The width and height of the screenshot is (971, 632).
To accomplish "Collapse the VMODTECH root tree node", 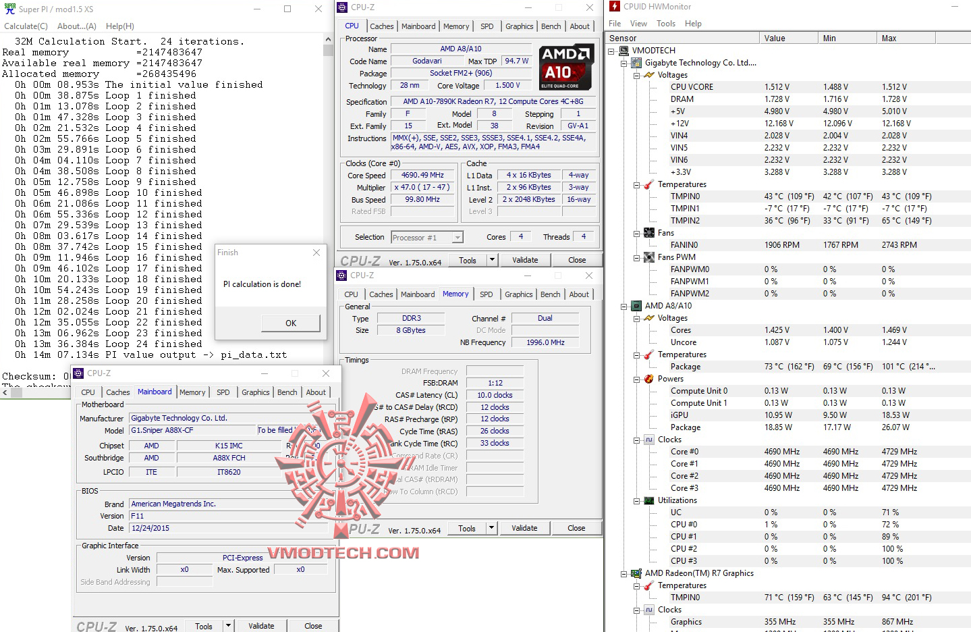I will pyautogui.click(x=611, y=51).
